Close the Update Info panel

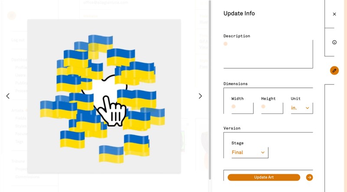tap(334, 14)
